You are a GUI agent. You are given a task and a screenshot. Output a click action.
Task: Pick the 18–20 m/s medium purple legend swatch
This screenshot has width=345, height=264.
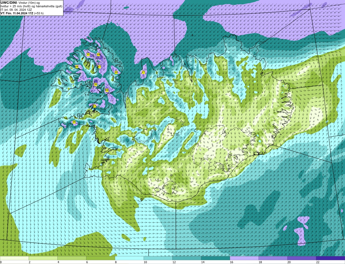(x=273, y=258)
